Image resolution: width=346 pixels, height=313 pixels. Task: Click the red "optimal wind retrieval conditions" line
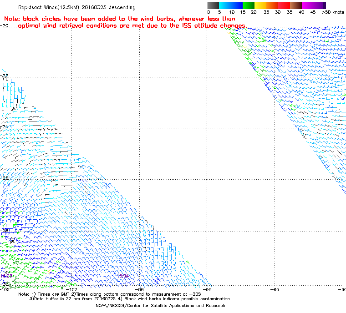(132, 26)
